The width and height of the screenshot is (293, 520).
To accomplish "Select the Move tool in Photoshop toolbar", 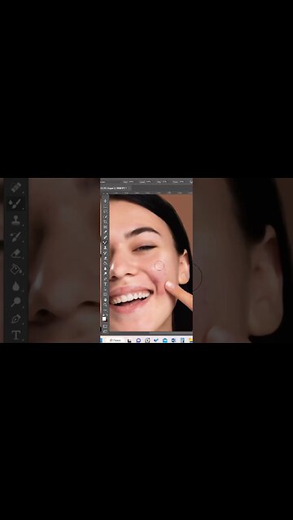I will 105,201.
